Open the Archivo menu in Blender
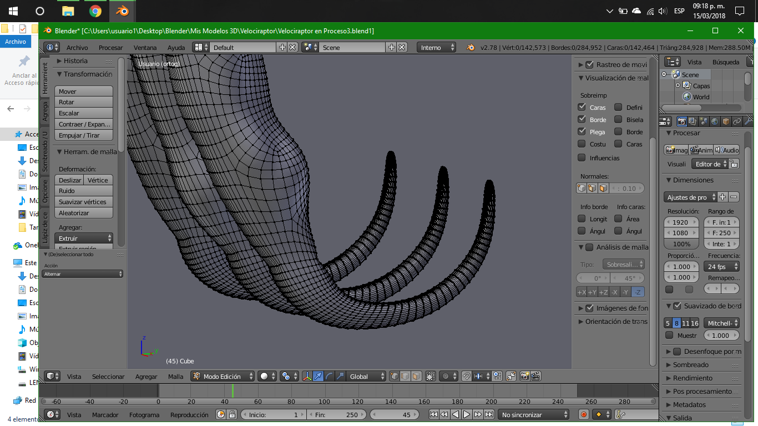 (77, 48)
